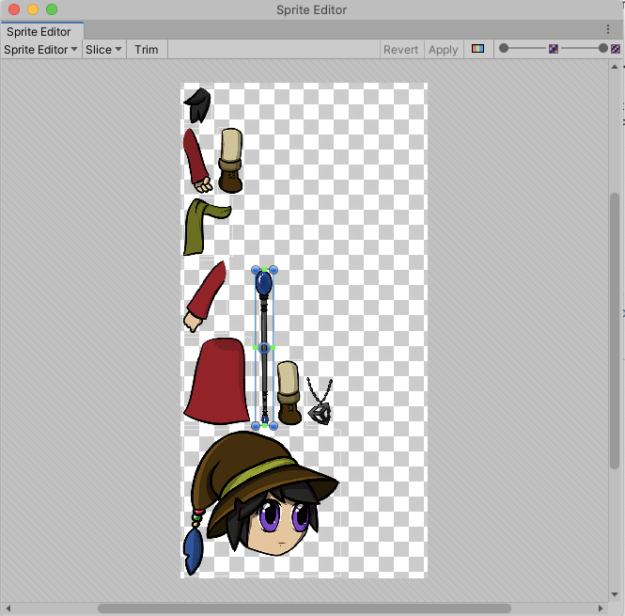This screenshot has width=625, height=616.
Task: Click the top-right corner handle of staff selection
Action: coord(273,271)
